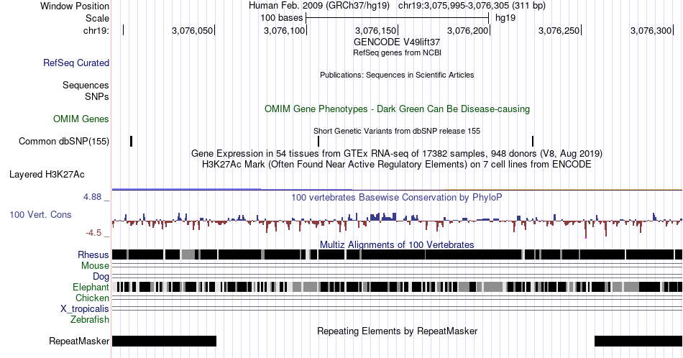Click the Zebrafish alignment row label
Screen dimensions: 683x358
(x=90, y=319)
